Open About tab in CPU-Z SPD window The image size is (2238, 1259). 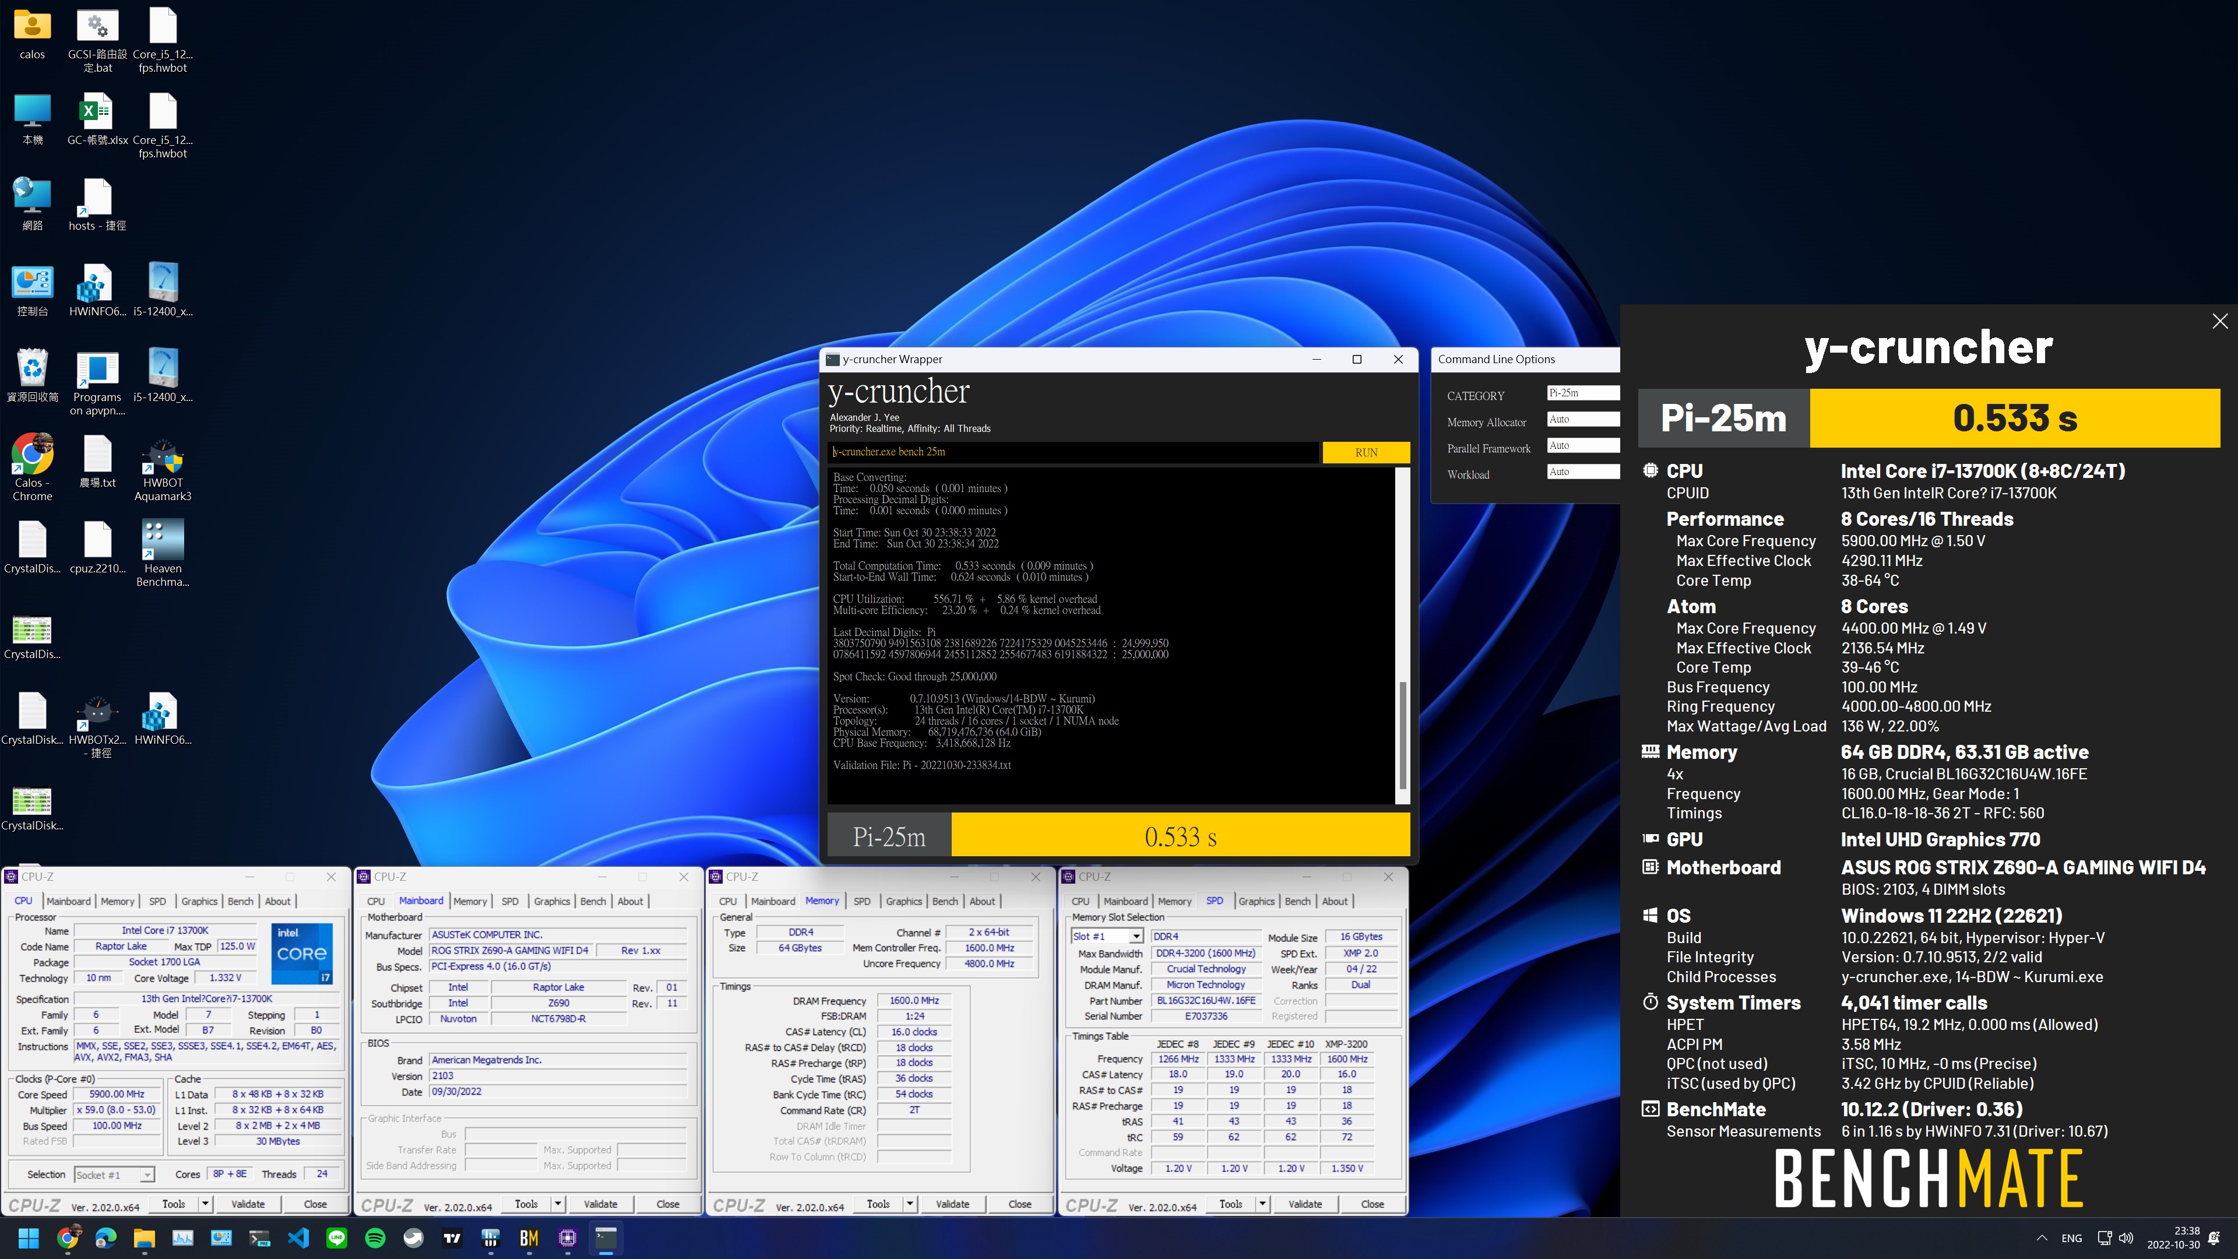tap(1335, 901)
